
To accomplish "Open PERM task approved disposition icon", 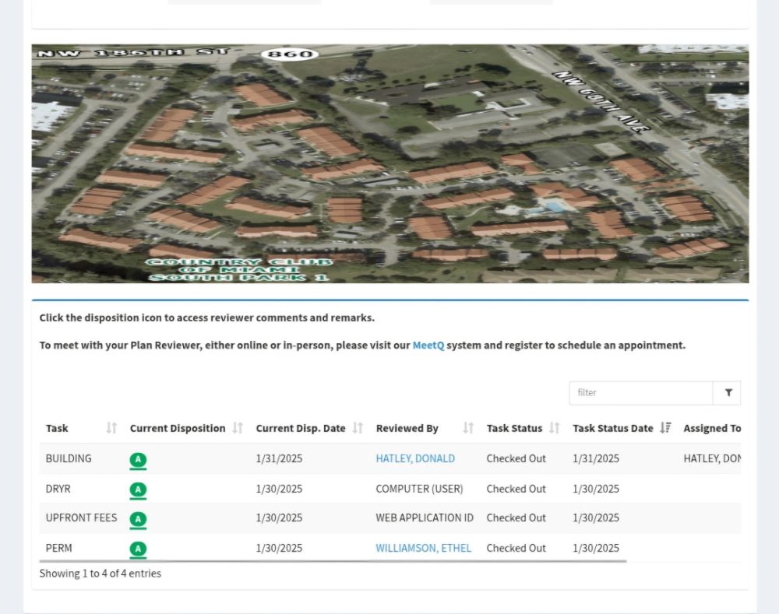I will coord(138,549).
